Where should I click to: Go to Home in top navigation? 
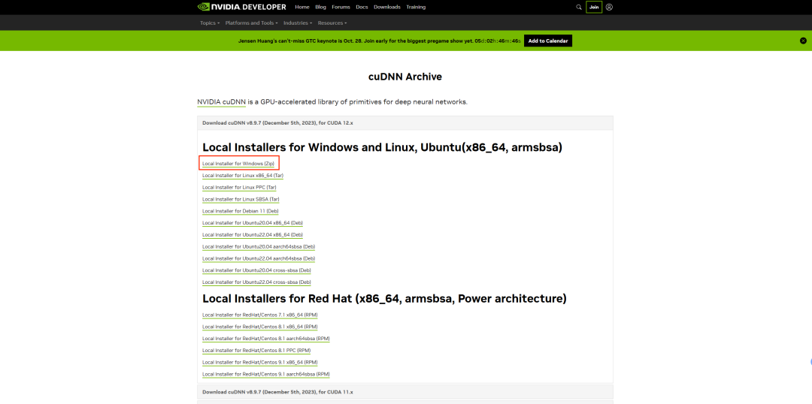pyautogui.click(x=302, y=8)
